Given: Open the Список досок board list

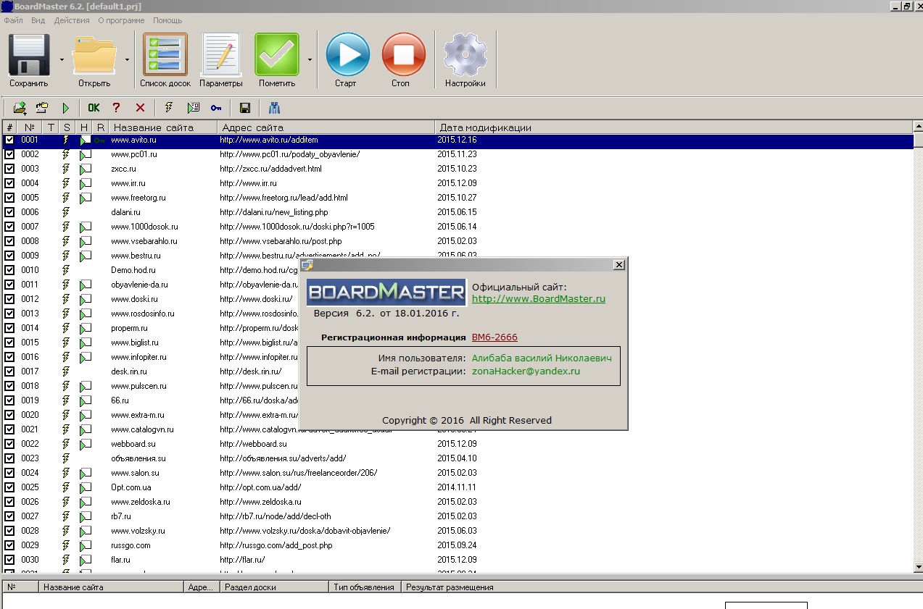Looking at the screenshot, I should (165, 61).
